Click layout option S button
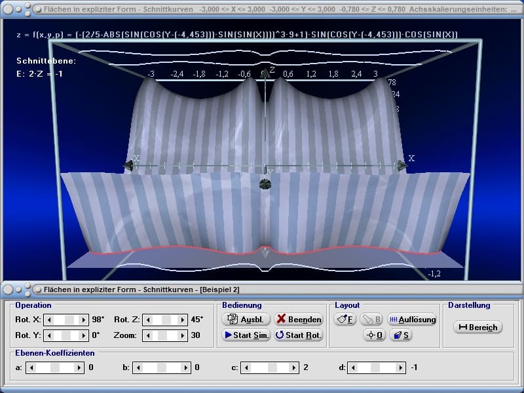This screenshot has width=524, height=393. [x=401, y=335]
